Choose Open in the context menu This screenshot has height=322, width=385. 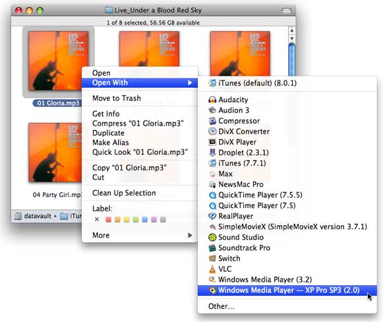coord(140,73)
